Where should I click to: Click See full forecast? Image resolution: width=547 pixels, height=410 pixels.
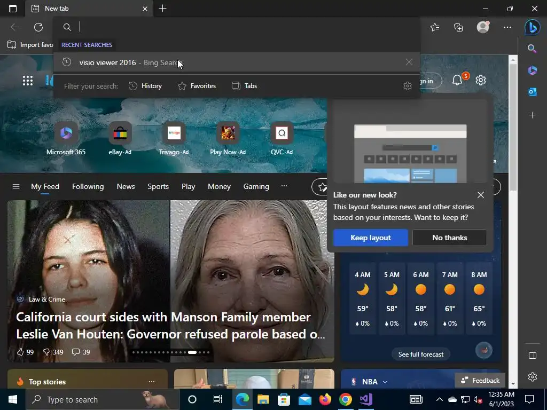(x=421, y=354)
